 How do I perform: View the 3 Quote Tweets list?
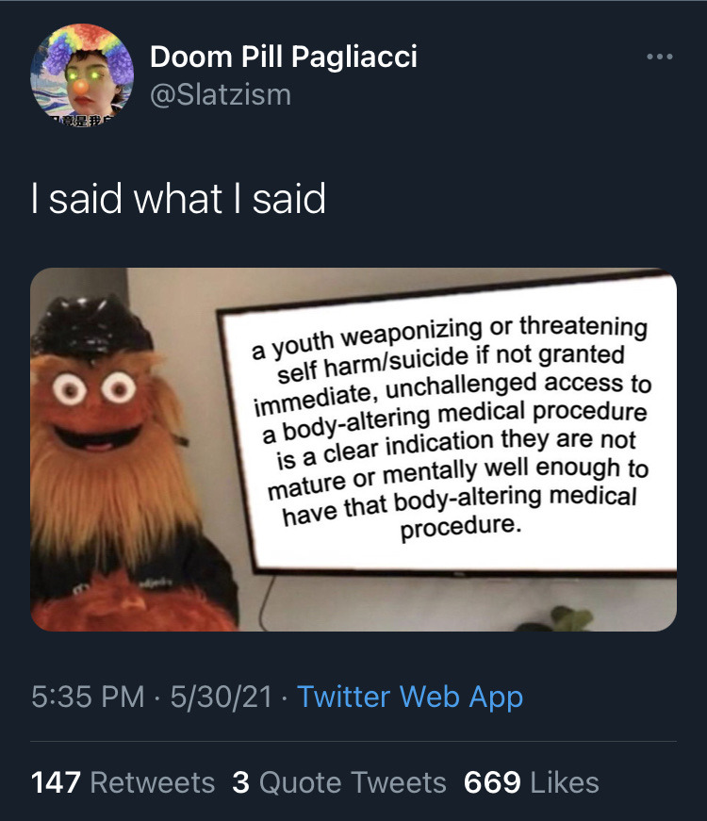pos(339,782)
